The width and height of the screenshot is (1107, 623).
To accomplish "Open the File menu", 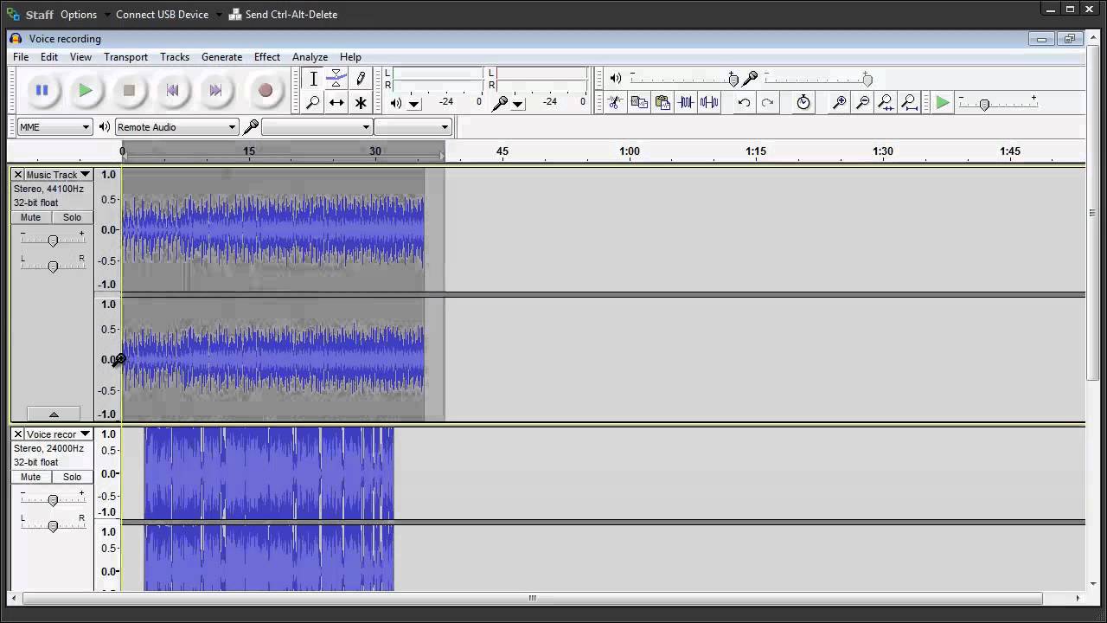I will 21,57.
